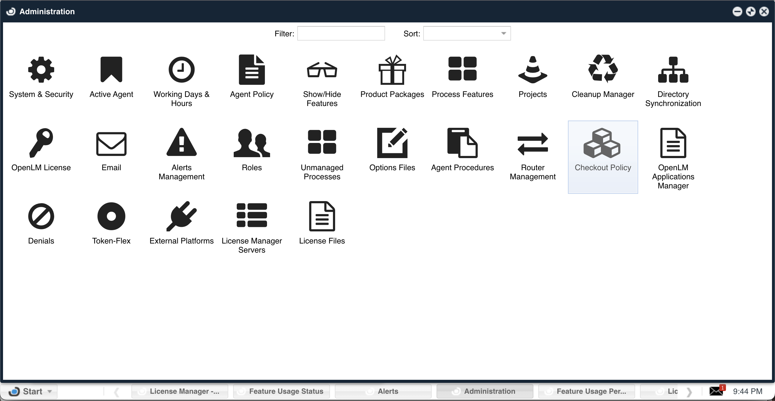Open the Roles users icon
This screenshot has width=775, height=401.
point(252,143)
